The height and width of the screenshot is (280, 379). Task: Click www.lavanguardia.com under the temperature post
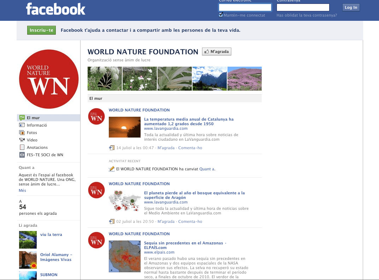coord(166,128)
